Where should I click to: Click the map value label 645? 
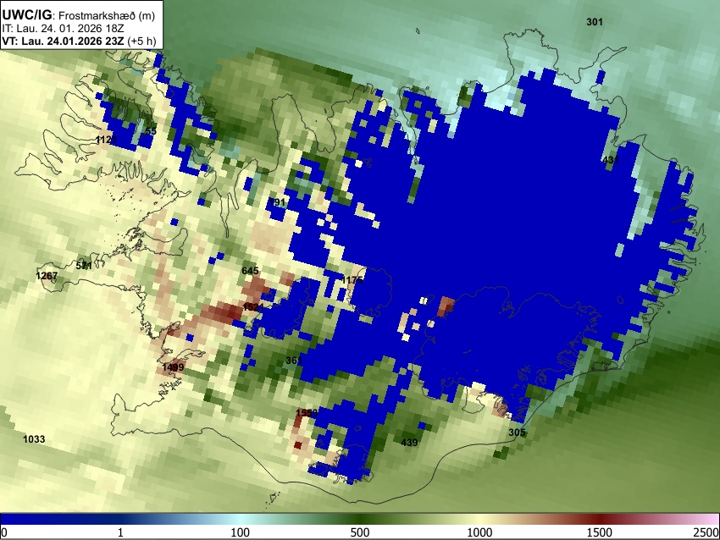click(250, 271)
